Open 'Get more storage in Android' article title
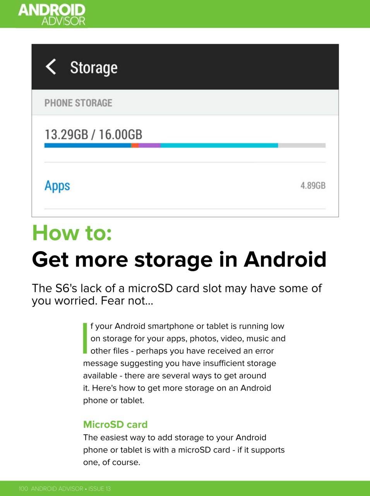The width and height of the screenshot is (370, 496). click(179, 260)
